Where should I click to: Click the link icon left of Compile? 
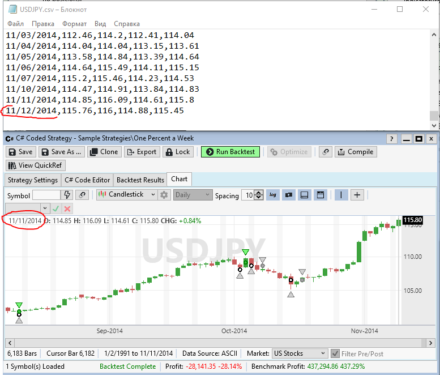point(326,152)
